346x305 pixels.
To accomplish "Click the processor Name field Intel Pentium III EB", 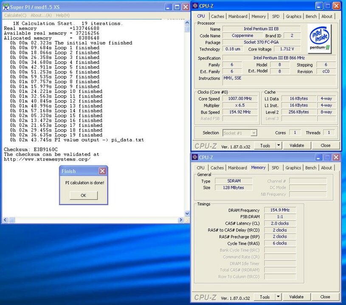I will point(261,29).
